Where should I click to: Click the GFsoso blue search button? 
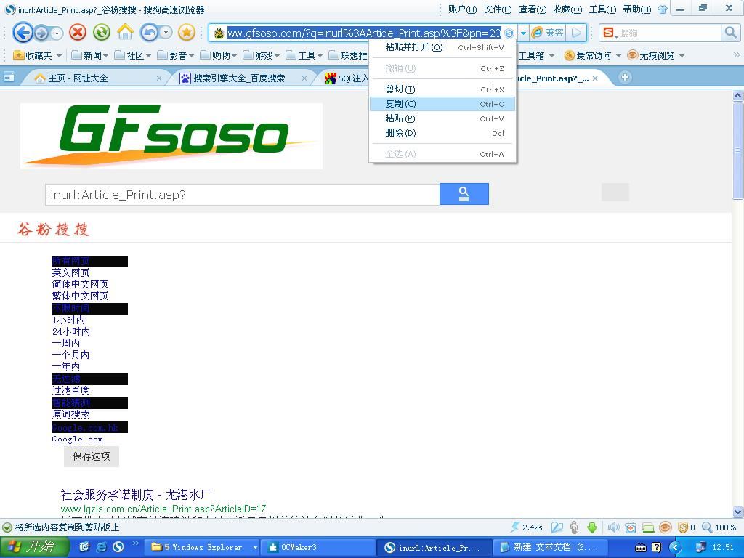click(464, 194)
